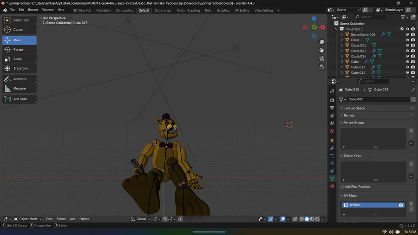Screen dimensions: 418x235
Task: Switch perspective/orthographic grid icon
Action: point(321,66)
